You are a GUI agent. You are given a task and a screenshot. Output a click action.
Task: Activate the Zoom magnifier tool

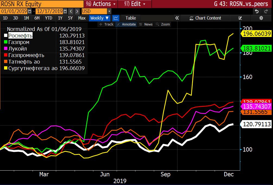click(163, 24)
